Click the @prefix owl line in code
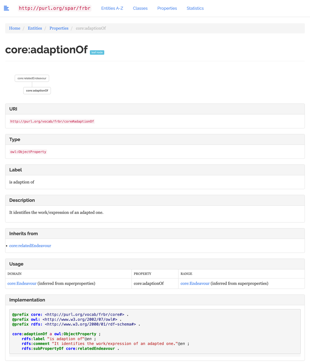The image size is (310, 362). [x=67, y=319]
